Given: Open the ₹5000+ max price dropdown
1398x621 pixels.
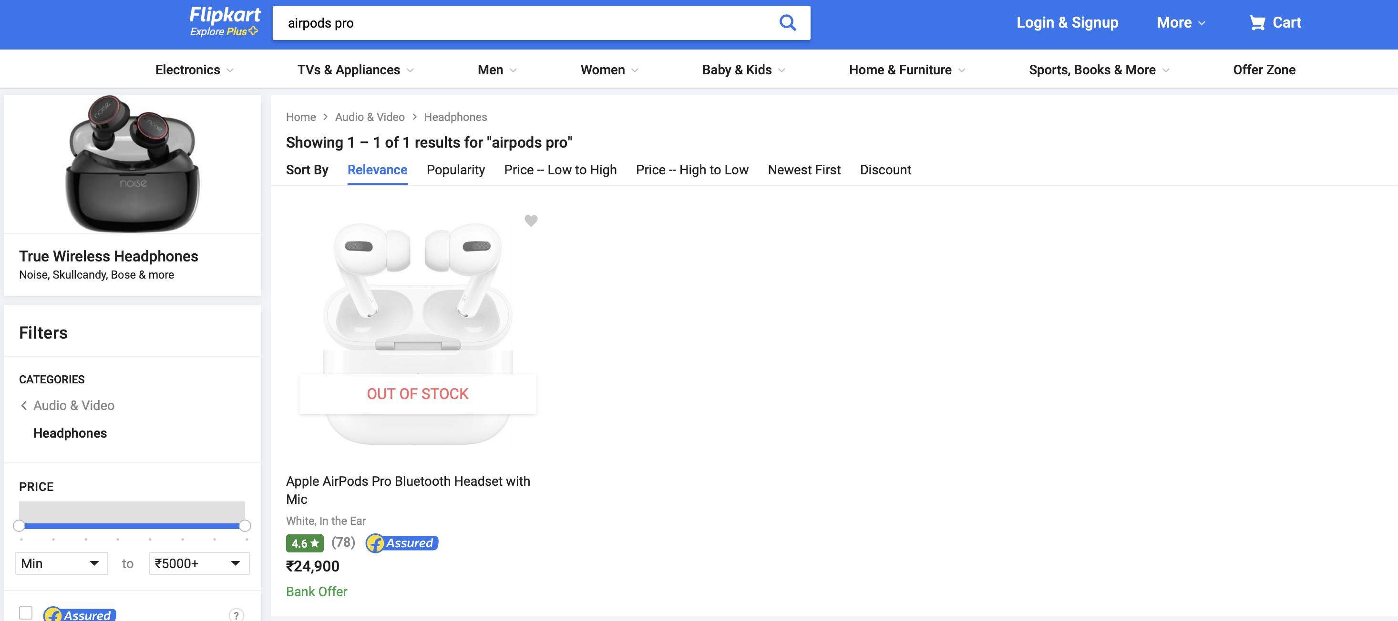Looking at the screenshot, I should coord(199,563).
